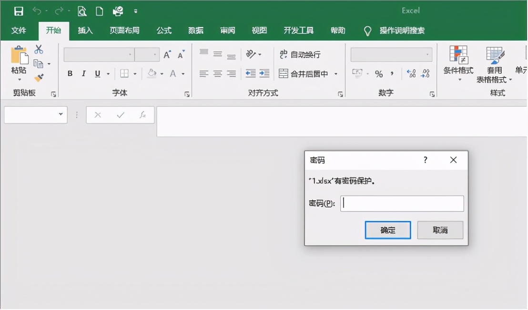Open Print Preview from quick access toolbar
The width and height of the screenshot is (528, 310).
tap(82, 11)
